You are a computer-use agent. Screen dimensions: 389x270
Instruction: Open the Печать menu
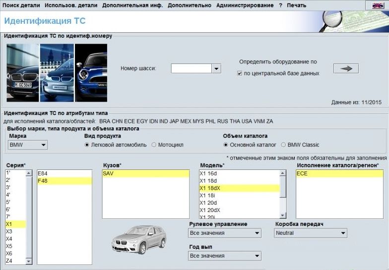coord(297,5)
